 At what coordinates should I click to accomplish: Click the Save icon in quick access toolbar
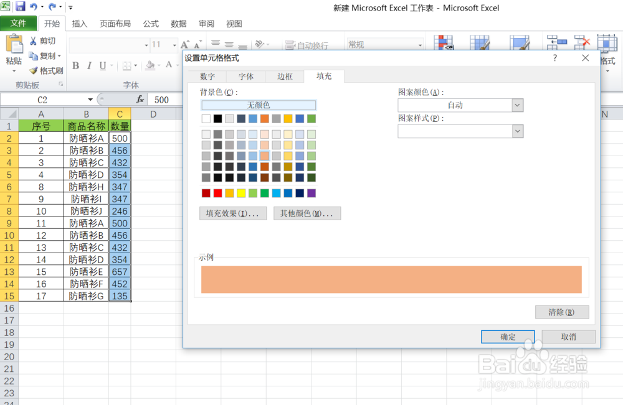tap(20, 6)
